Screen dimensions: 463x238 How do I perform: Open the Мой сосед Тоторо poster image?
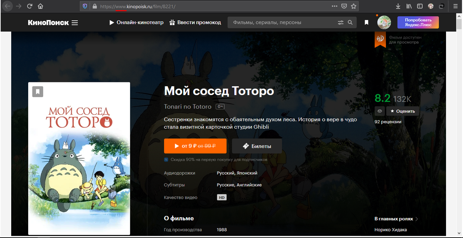click(79, 158)
